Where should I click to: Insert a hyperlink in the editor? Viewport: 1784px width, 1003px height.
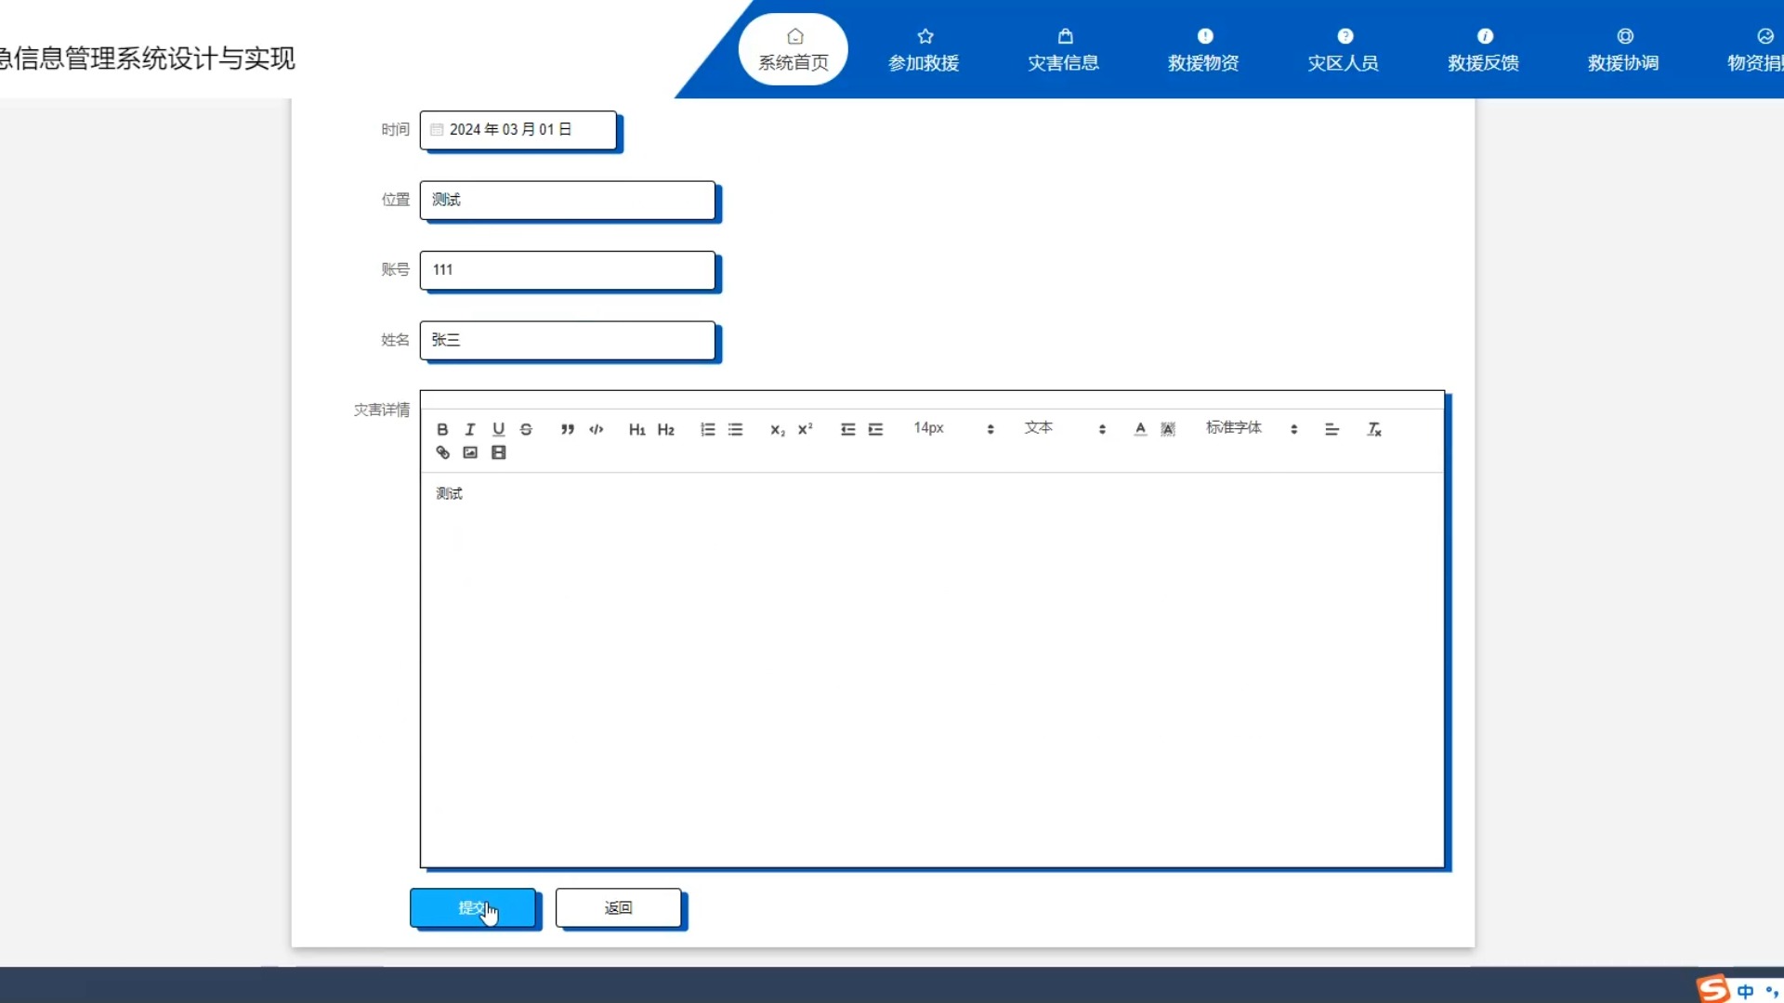(442, 453)
